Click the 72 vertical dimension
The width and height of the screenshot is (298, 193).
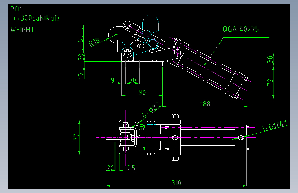coord(270,82)
